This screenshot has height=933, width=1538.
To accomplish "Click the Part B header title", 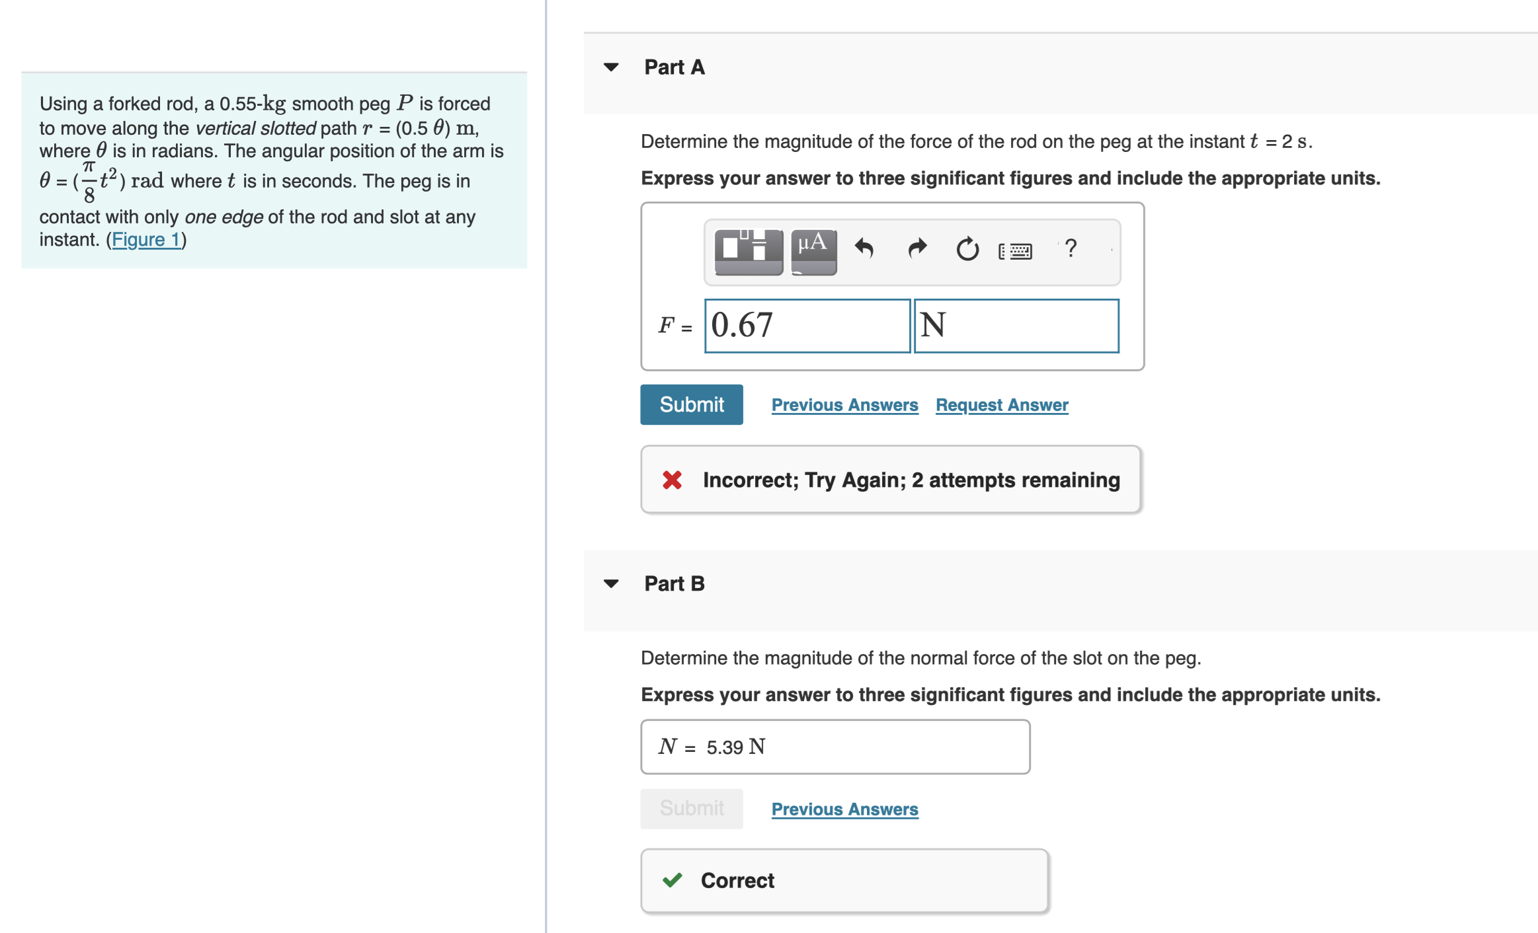I will coord(674,584).
